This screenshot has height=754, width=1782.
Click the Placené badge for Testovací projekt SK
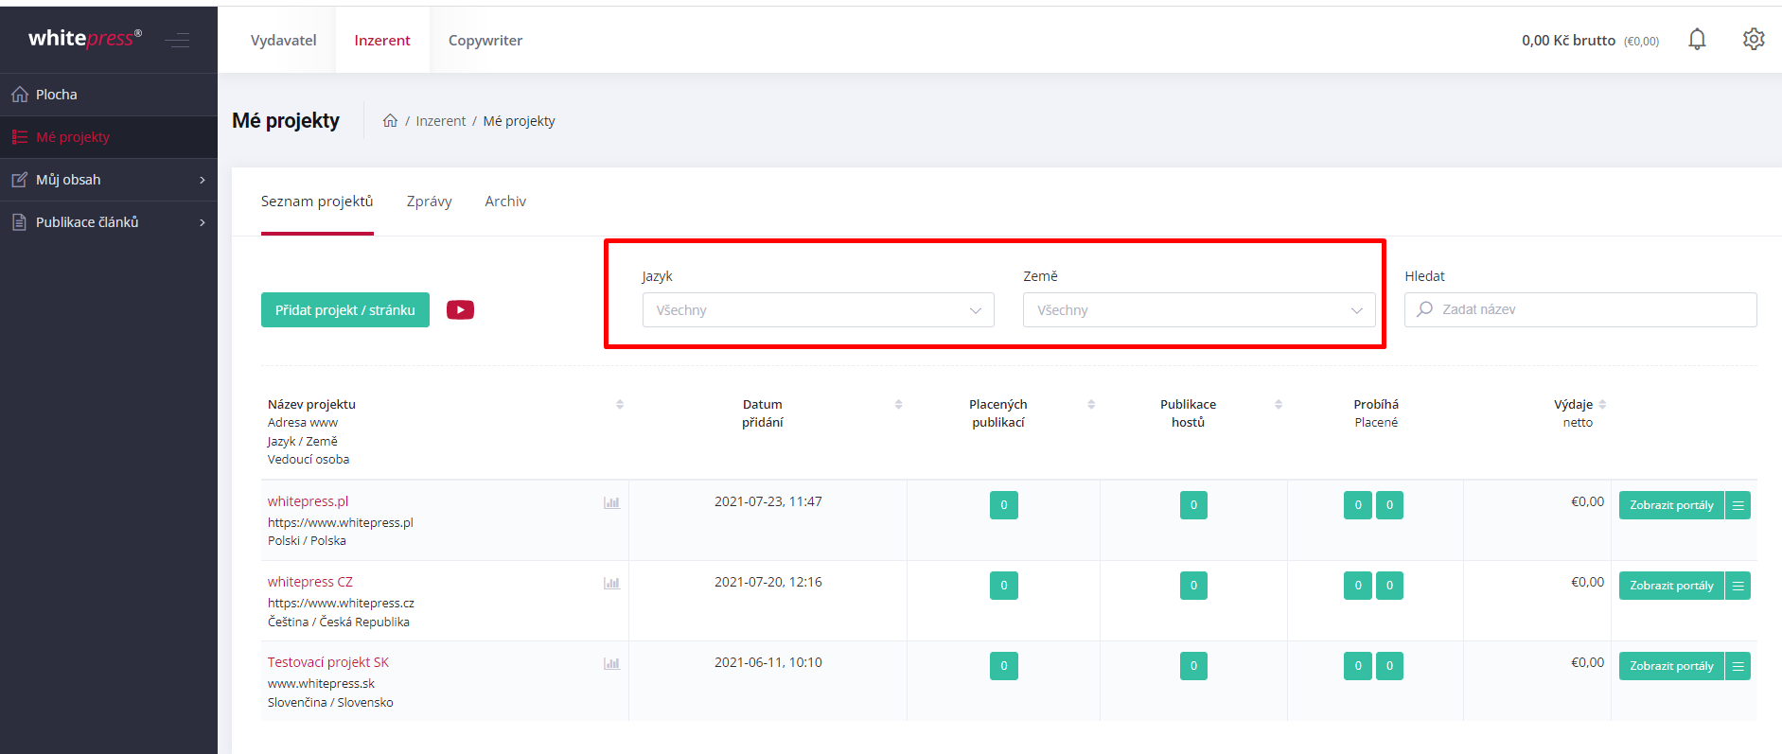tap(1389, 666)
